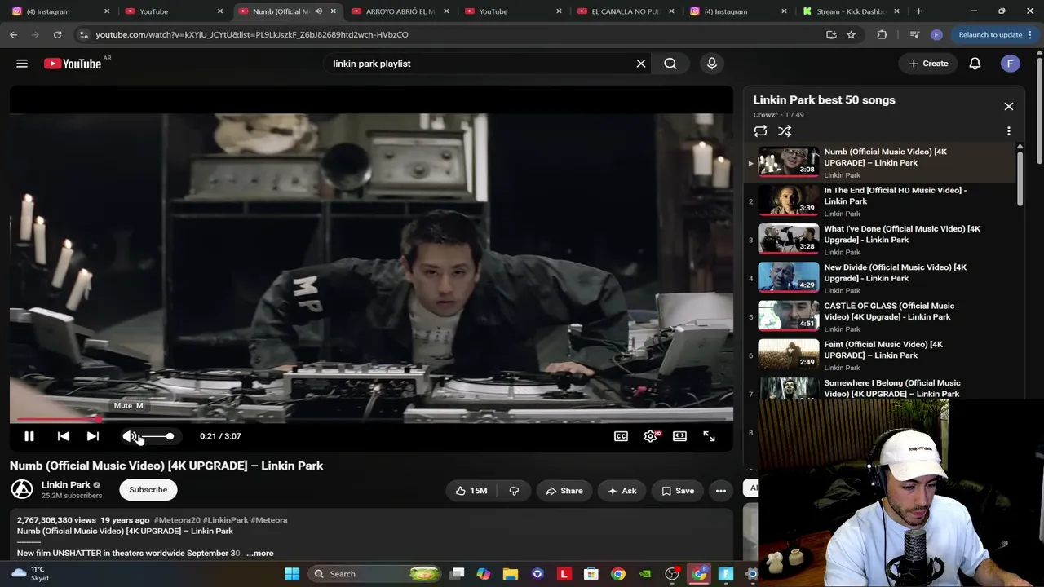The image size is (1044, 587).
Task: Like the video with 15M likes
Action: (471, 491)
